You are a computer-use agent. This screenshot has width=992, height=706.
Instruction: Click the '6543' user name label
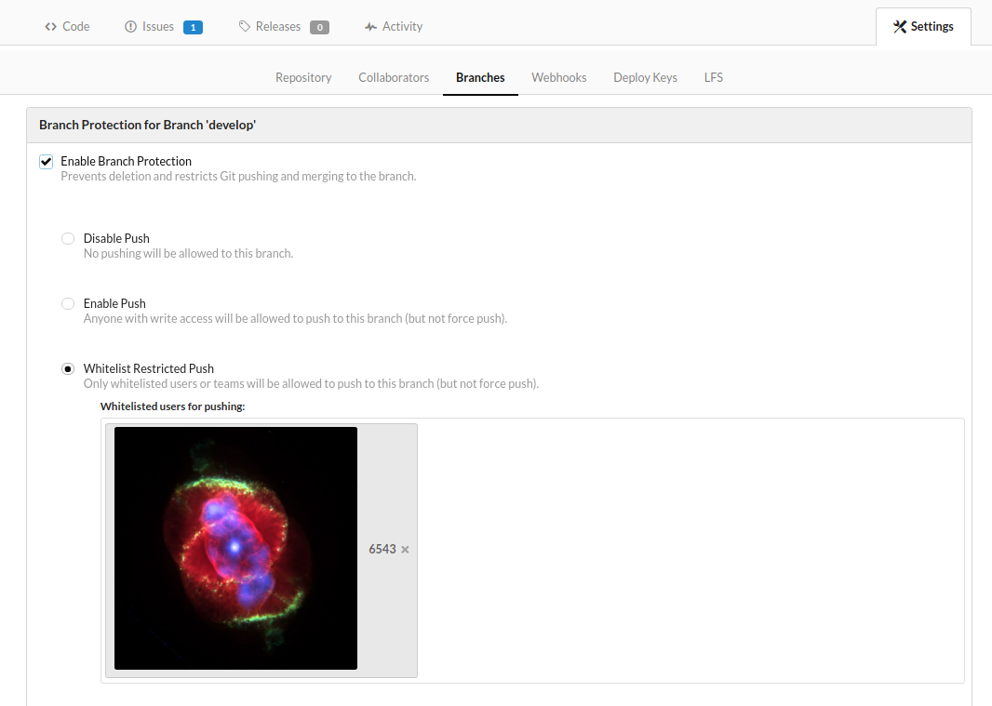click(382, 549)
